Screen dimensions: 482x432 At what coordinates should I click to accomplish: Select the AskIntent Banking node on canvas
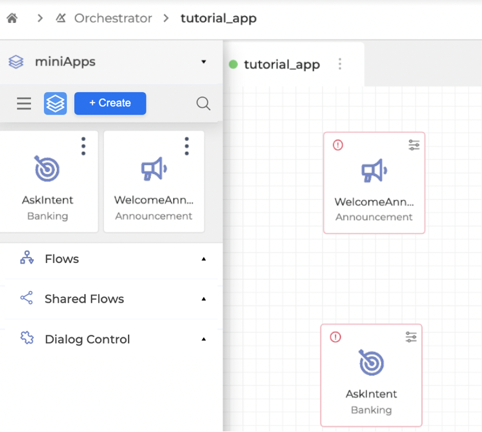pyautogui.click(x=371, y=378)
